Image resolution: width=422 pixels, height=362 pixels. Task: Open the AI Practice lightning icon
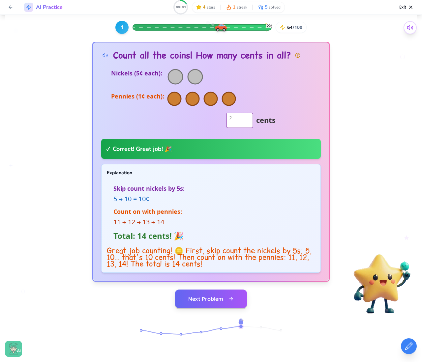pos(29,7)
